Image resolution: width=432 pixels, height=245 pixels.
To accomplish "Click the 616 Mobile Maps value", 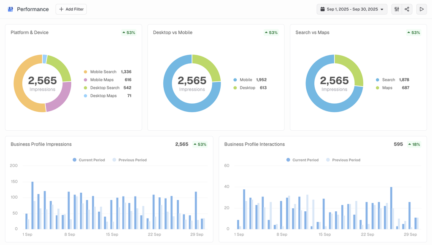I will [x=128, y=80].
